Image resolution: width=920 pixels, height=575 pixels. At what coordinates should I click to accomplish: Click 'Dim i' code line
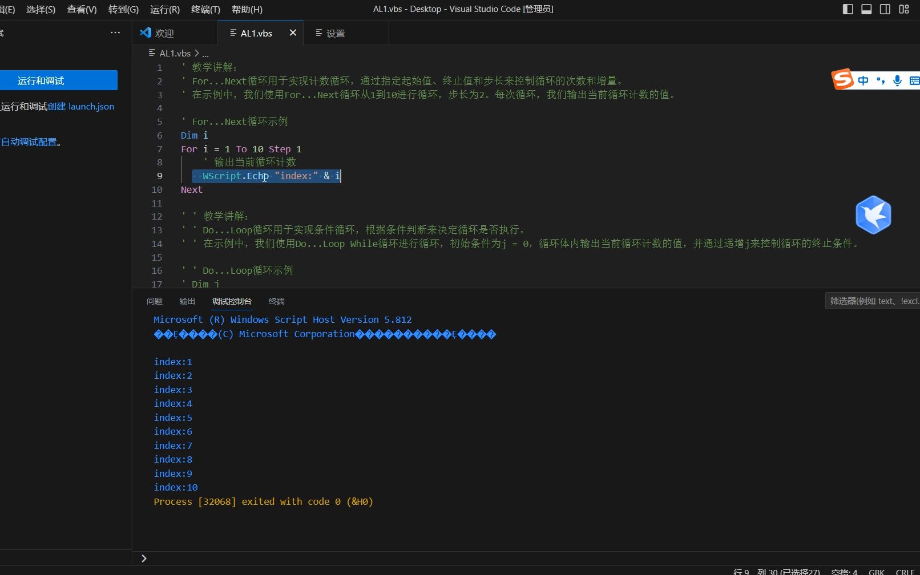coord(194,135)
